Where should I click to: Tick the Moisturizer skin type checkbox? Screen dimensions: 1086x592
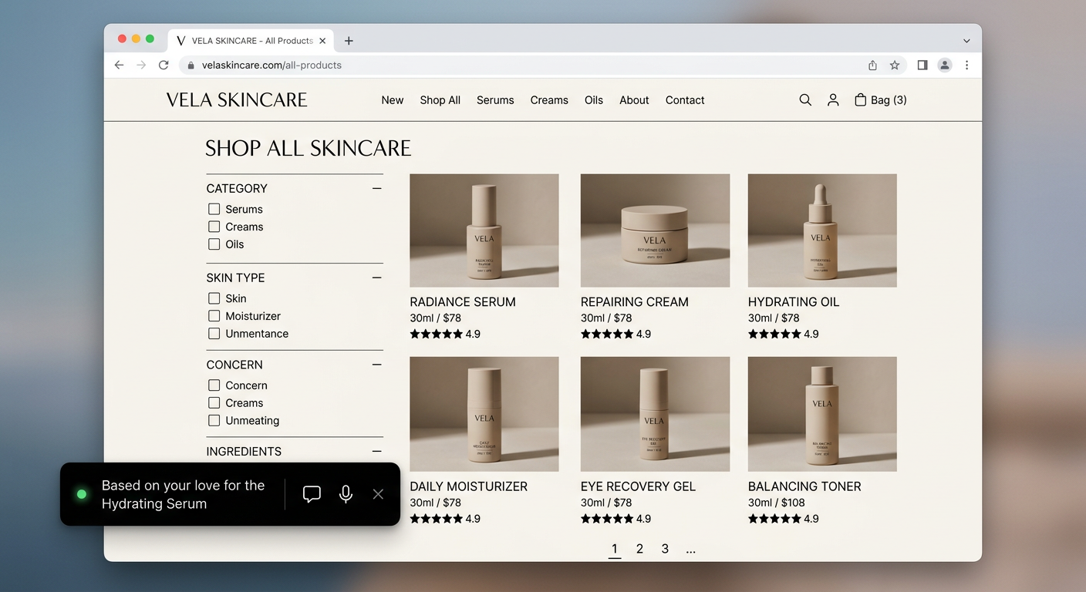pyautogui.click(x=214, y=316)
